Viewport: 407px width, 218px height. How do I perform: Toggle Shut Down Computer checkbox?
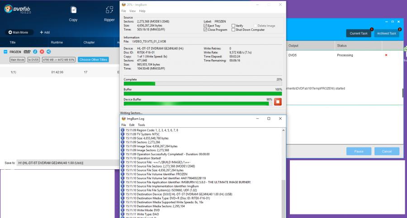233,30
